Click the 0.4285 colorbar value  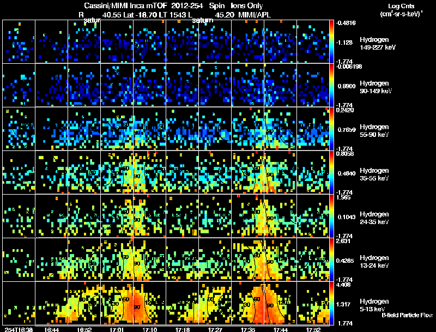click(345, 261)
